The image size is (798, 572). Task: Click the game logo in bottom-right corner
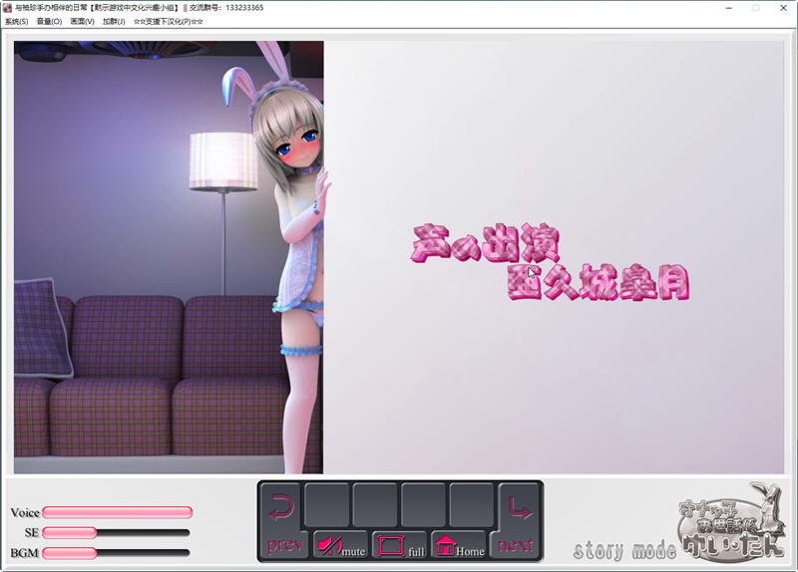(x=731, y=526)
